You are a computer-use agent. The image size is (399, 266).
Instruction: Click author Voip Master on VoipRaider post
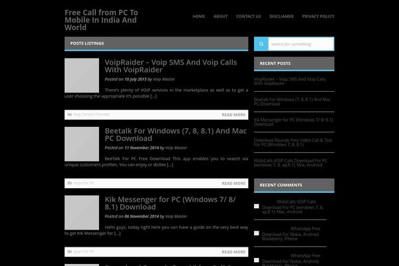point(164,79)
